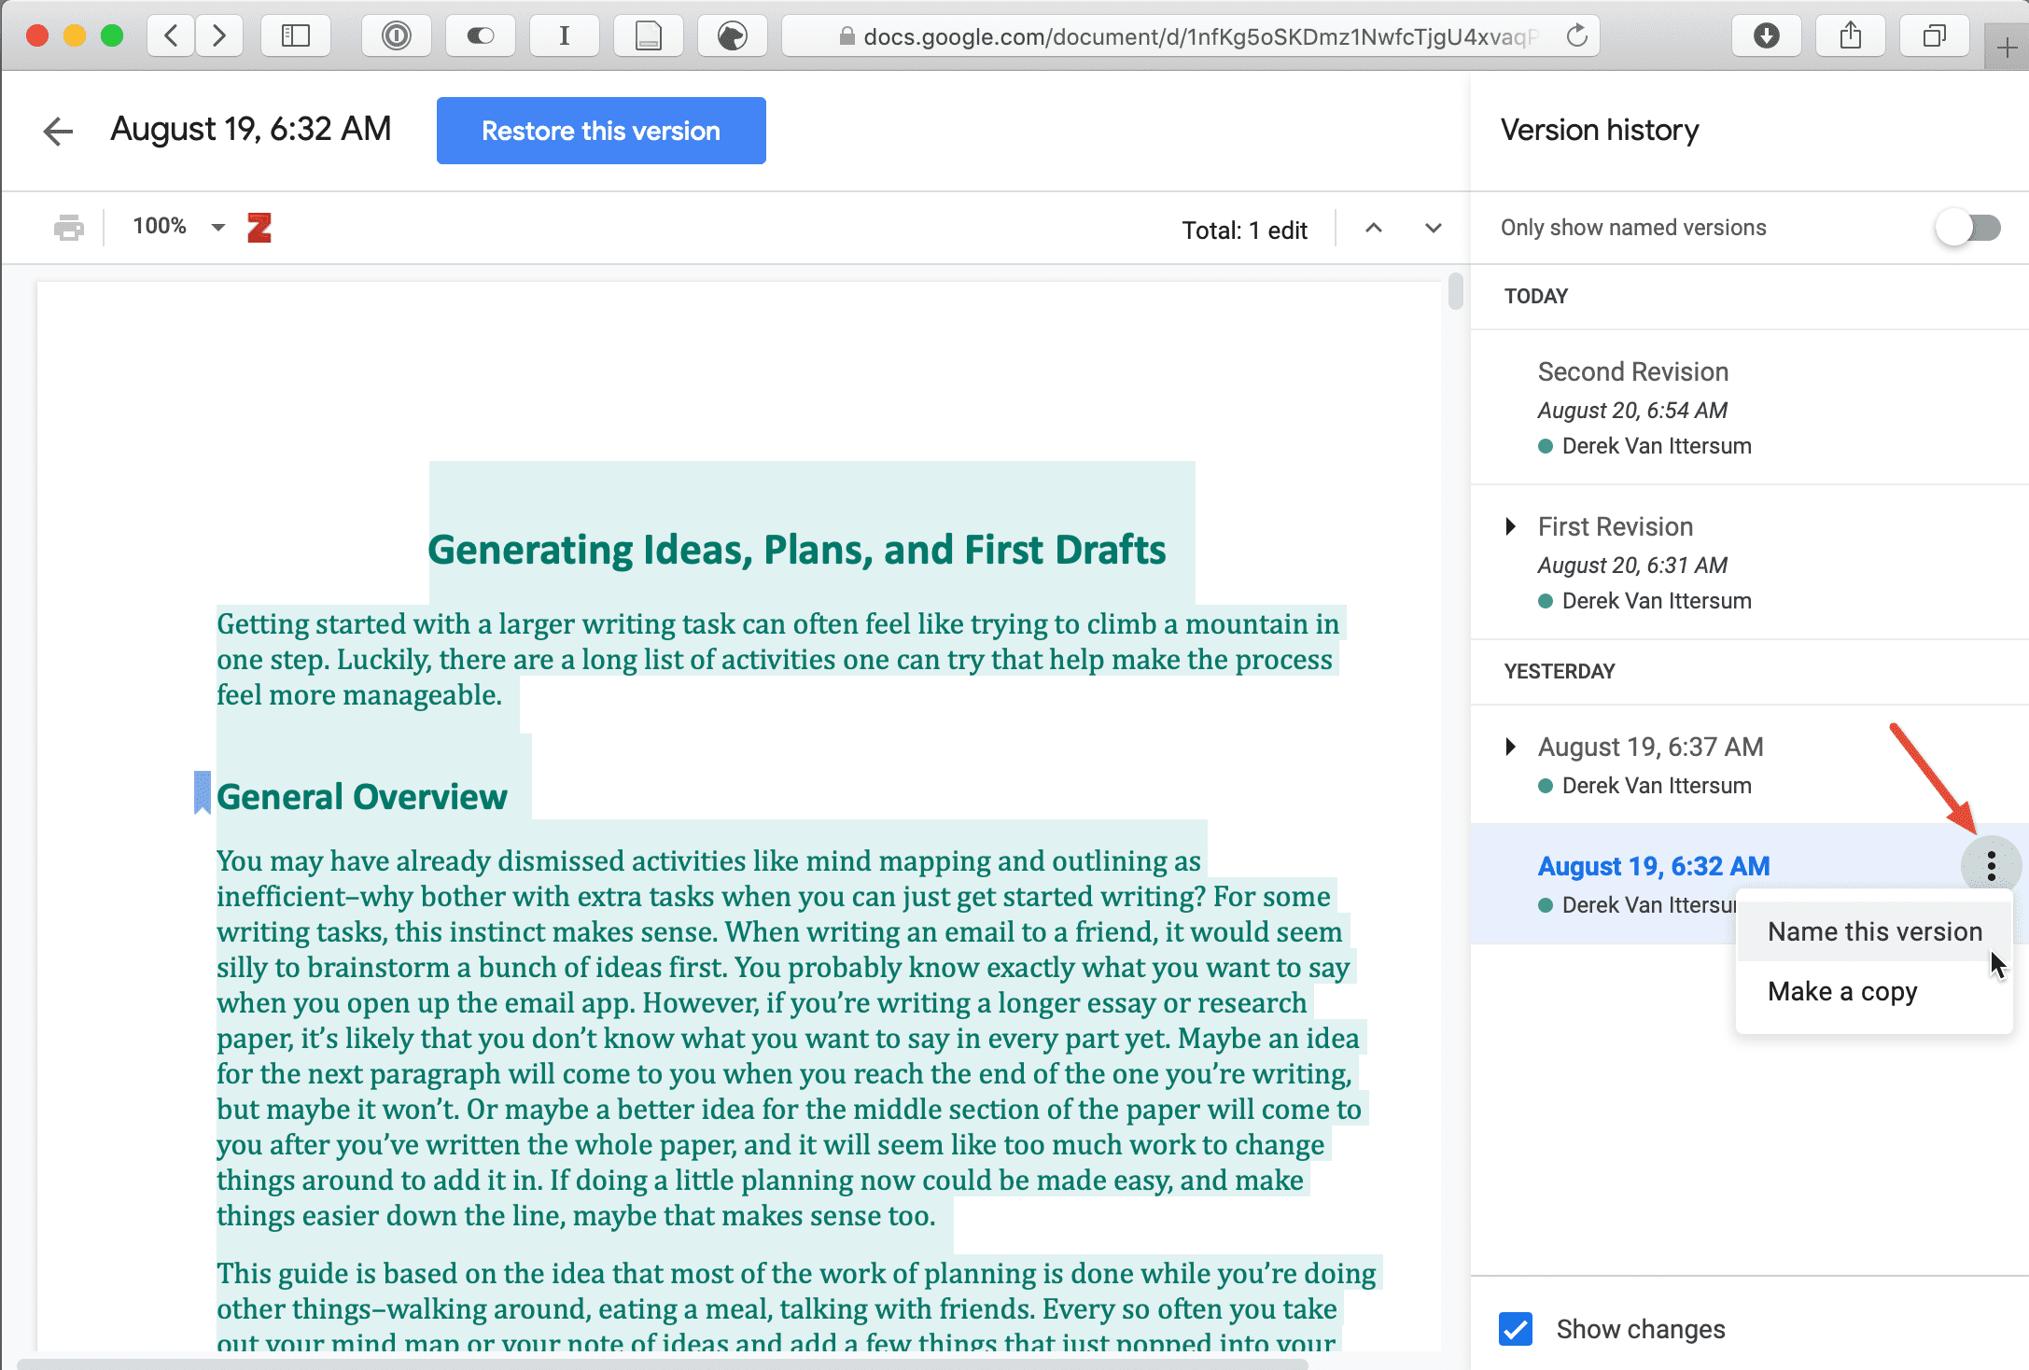Viewport: 2029px width, 1370px height.
Task: Expand the August 19, 6:37 AM version
Action: pos(1511,747)
